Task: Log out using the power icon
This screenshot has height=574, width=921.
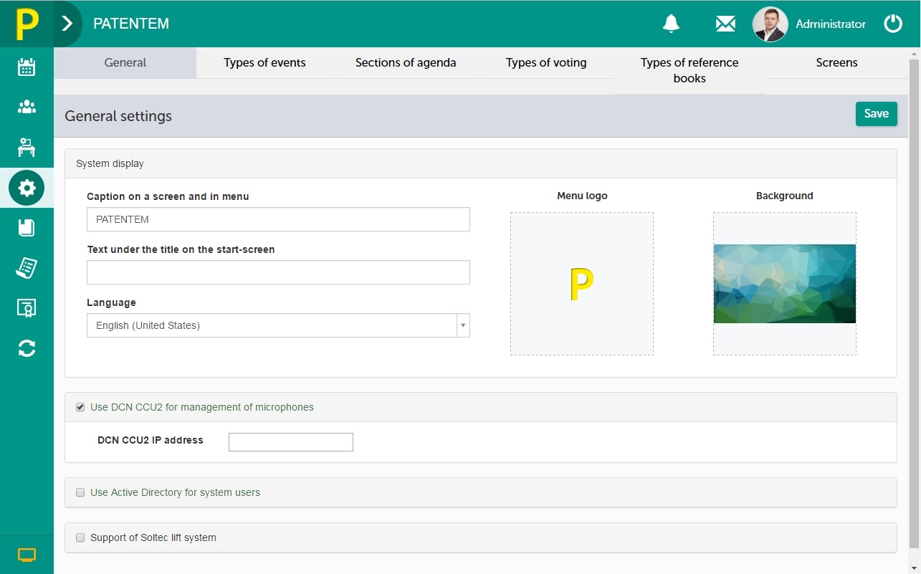Action: (x=893, y=24)
